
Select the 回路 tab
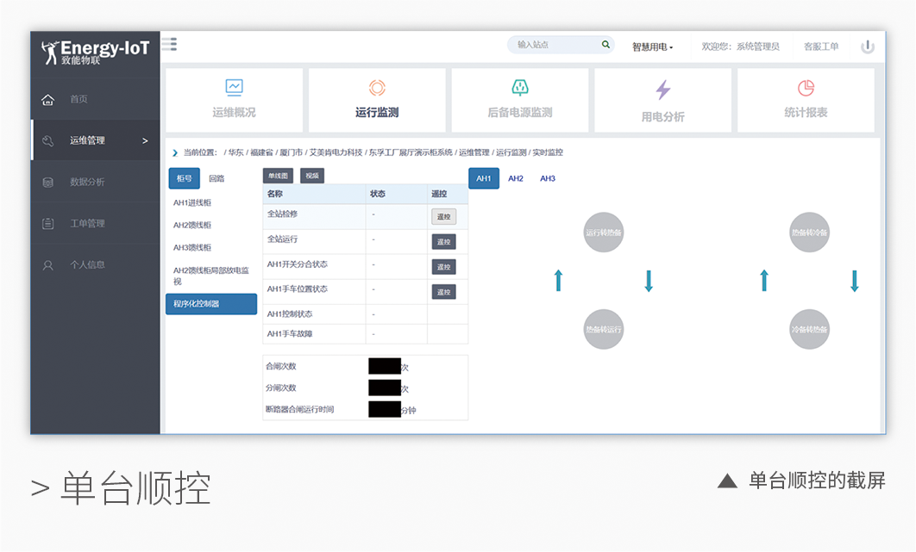tap(216, 178)
